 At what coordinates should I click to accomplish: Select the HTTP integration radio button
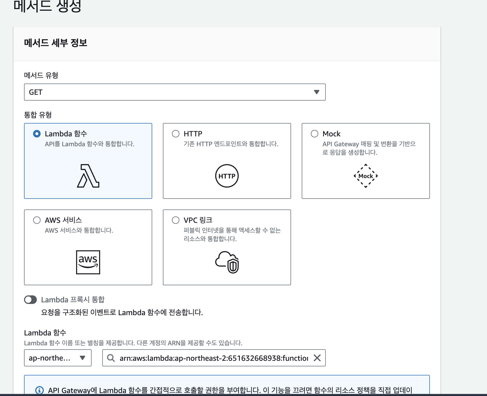click(176, 134)
